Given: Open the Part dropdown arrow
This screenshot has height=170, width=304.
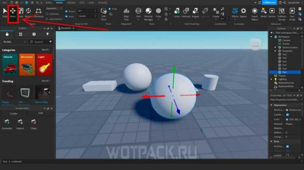Looking at the screenshot, I should (x=138, y=20).
